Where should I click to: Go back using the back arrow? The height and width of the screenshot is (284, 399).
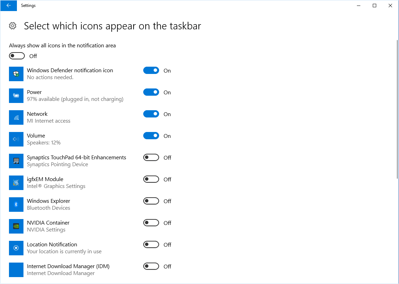(9, 6)
